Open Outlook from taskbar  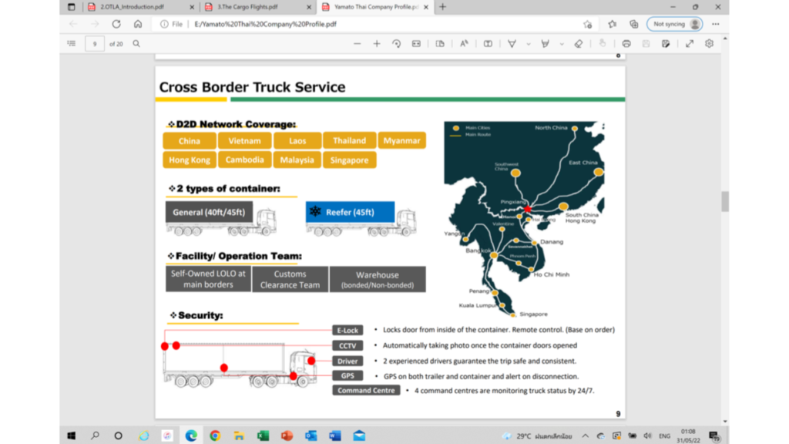[311, 436]
